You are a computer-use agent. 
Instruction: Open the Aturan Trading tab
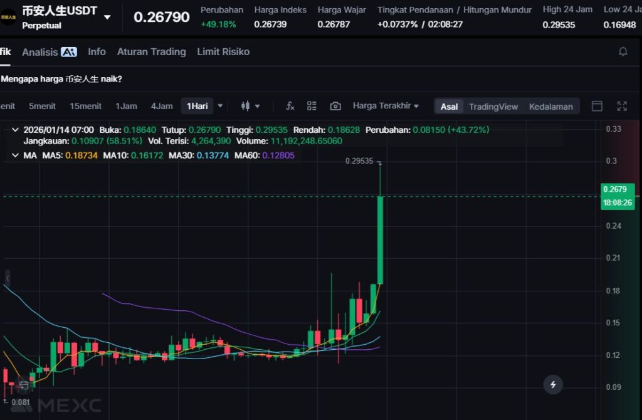[x=151, y=52]
